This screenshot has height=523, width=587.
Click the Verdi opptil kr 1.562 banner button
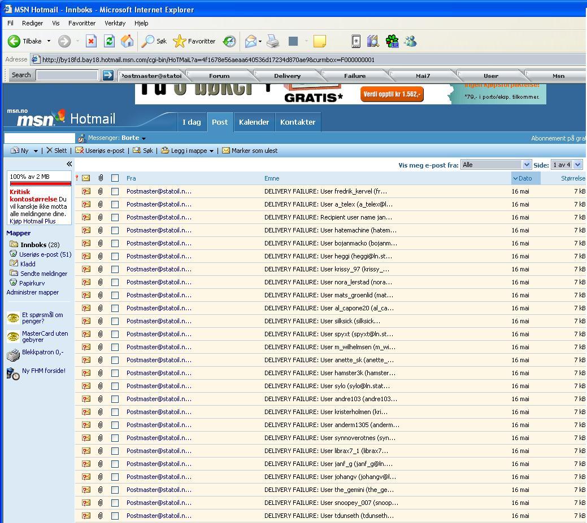pyautogui.click(x=392, y=94)
